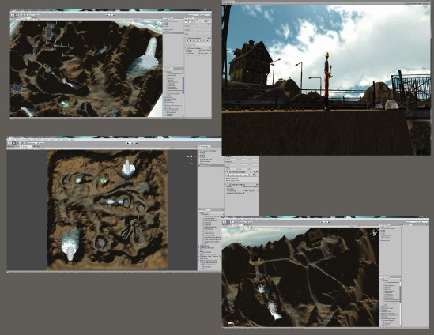The height and width of the screenshot is (335, 434).
Task: Switch to Hierarchy tab in mountain bridge window
Action: click(384, 224)
